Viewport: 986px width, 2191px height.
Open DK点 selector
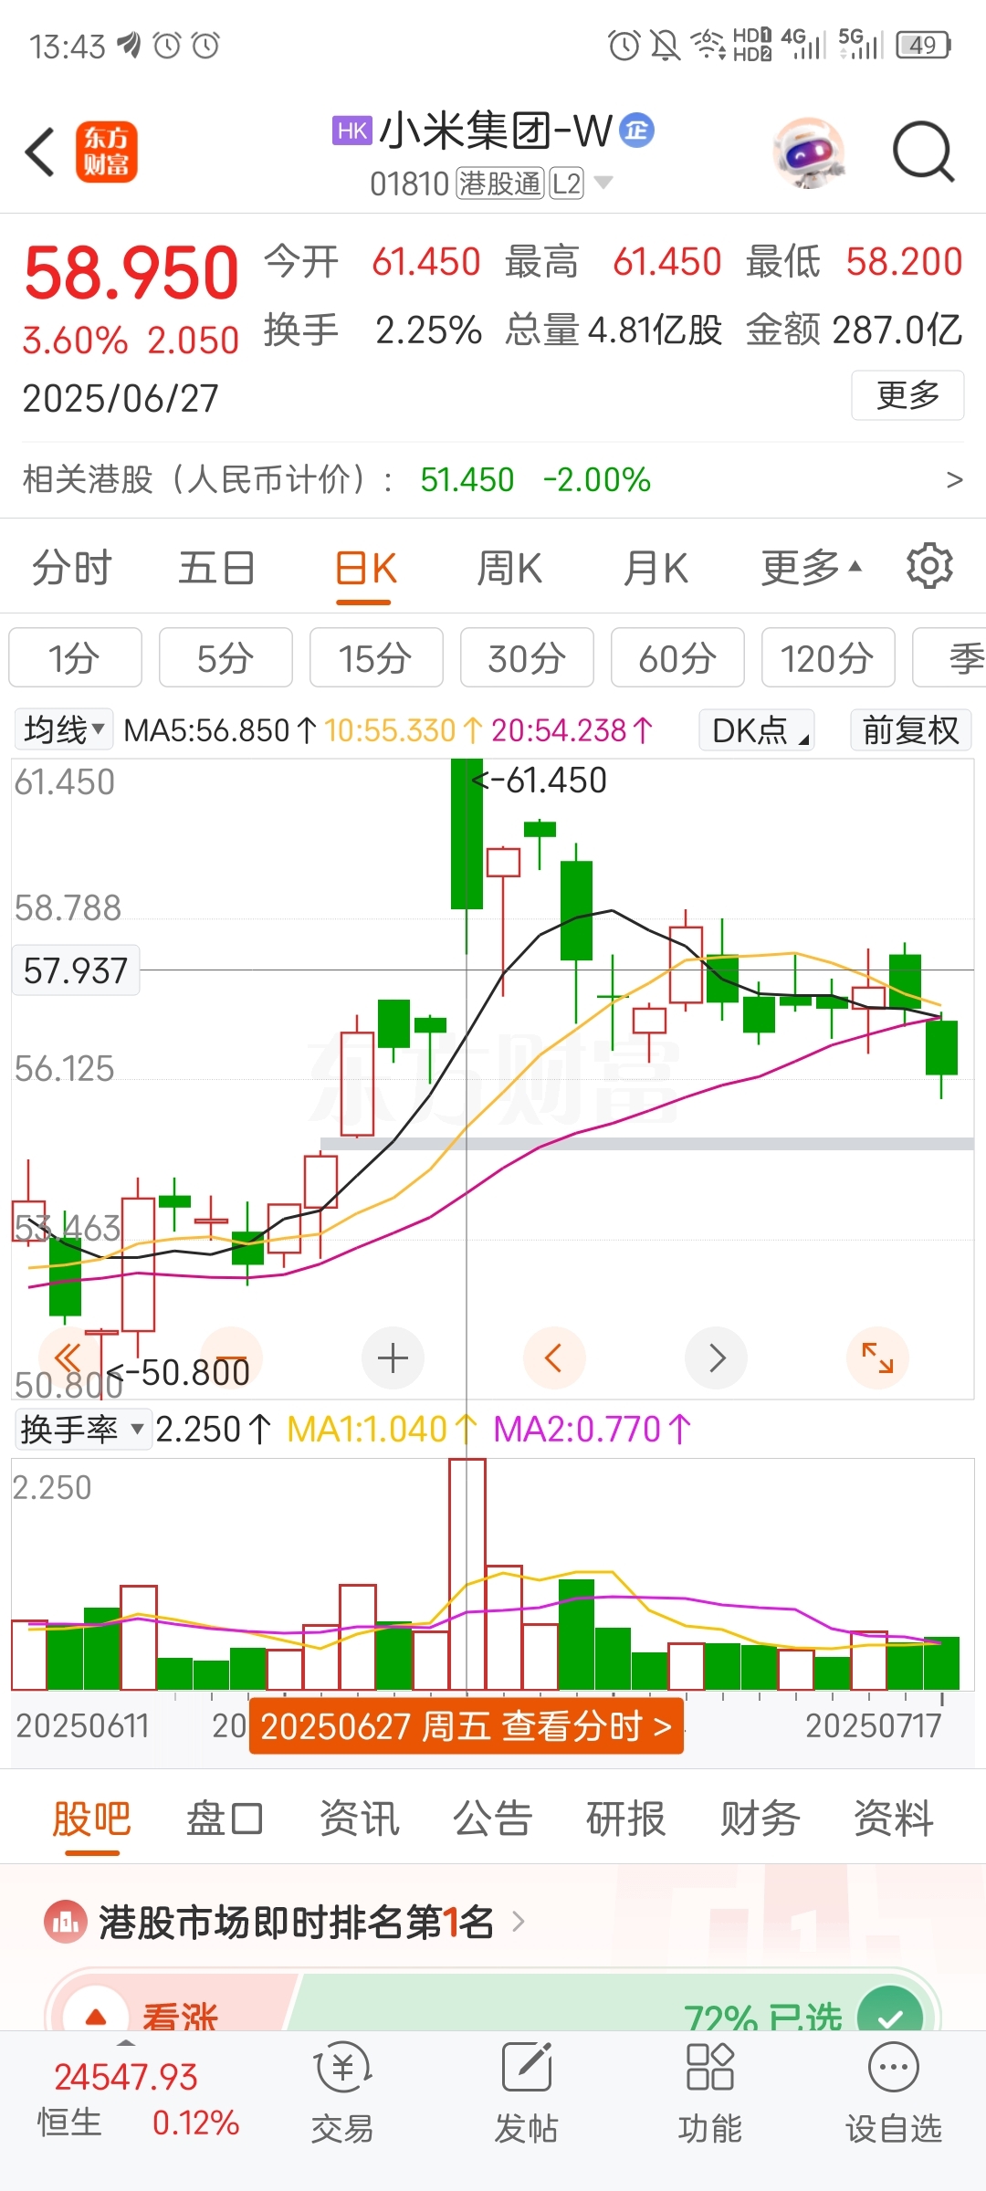click(758, 730)
